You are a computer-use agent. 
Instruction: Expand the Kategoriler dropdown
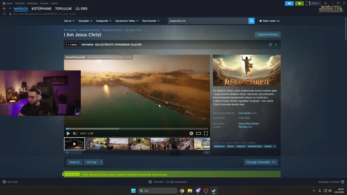pyautogui.click(x=104, y=21)
